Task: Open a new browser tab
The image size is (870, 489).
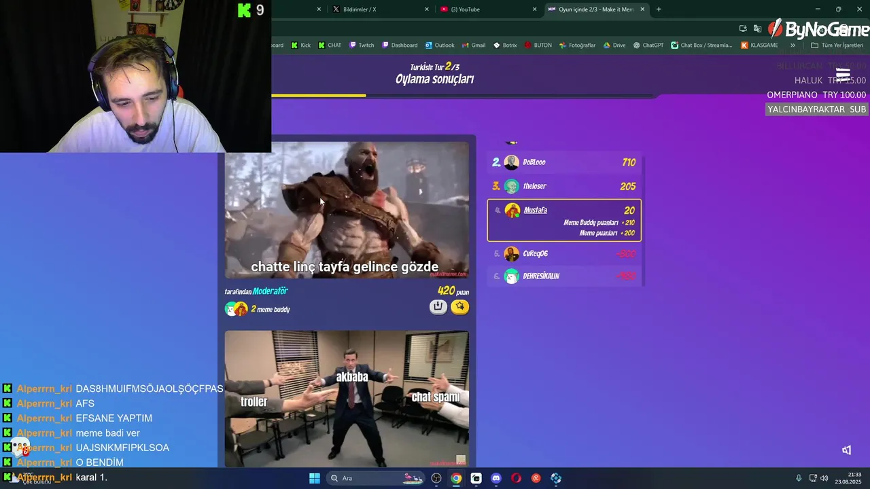Action: click(x=658, y=10)
